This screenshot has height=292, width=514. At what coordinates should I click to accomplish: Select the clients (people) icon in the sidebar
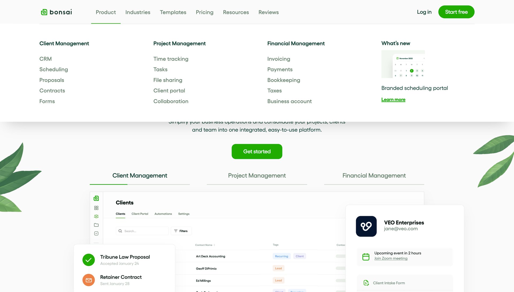(96, 216)
